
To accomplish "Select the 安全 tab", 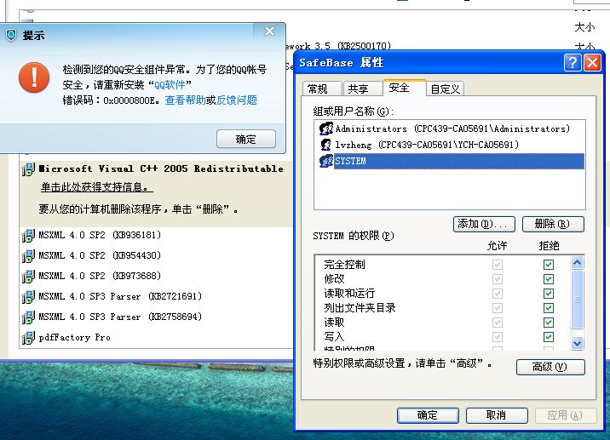I will [x=404, y=88].
